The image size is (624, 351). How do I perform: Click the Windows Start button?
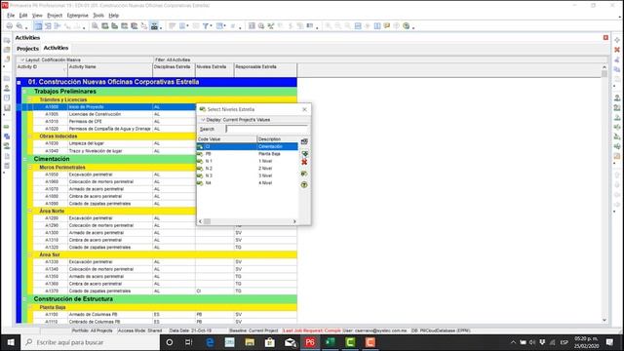[x=11, y=342]
